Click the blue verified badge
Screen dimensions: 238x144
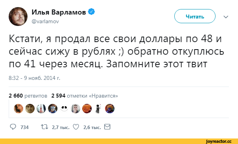(91, 12)
